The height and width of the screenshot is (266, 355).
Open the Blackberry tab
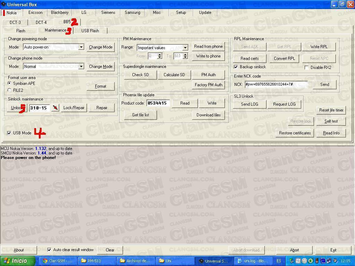coord(60,12)
